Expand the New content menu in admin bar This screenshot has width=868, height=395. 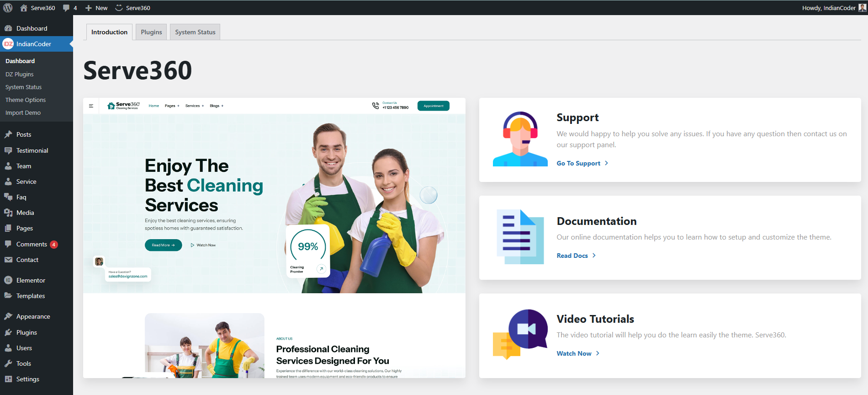click(96, 8)
